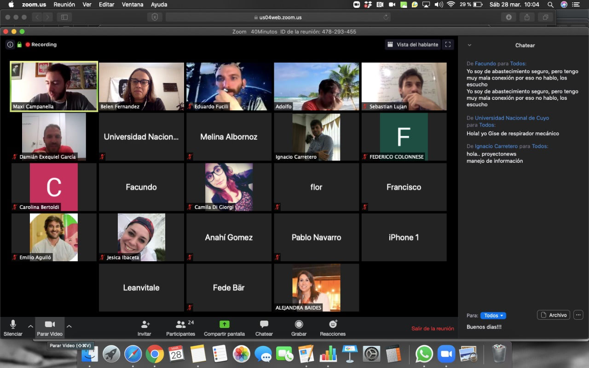Open the zoom.us menu
This screenshot has width=589, height=368.
click(33, 5)
